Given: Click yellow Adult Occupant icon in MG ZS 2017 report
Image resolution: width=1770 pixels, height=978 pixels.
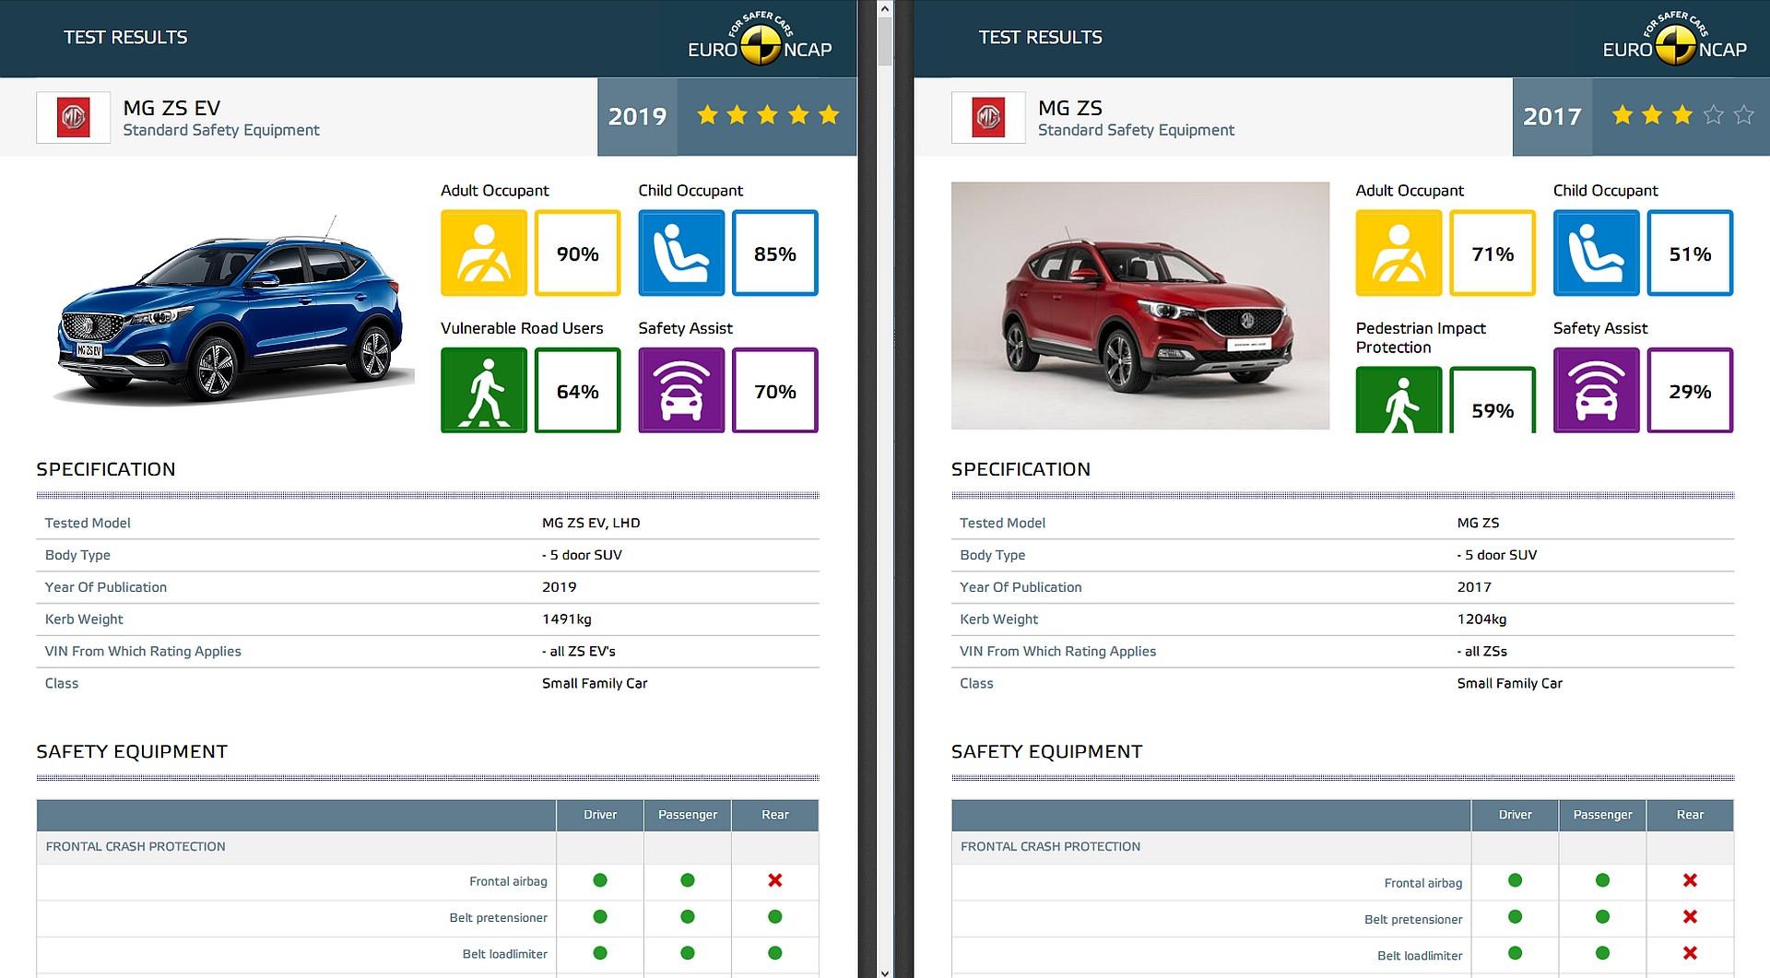Looking at the screenshot, I should [x=1398, y=253].
